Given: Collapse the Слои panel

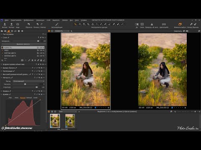Looking at the screenshot, I should (2, 37).
